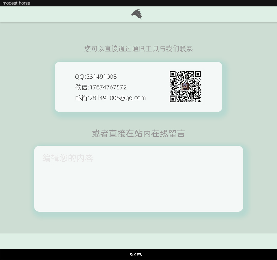
Task: Click the 'modest horse' title text
Action: tap(16, 3)
